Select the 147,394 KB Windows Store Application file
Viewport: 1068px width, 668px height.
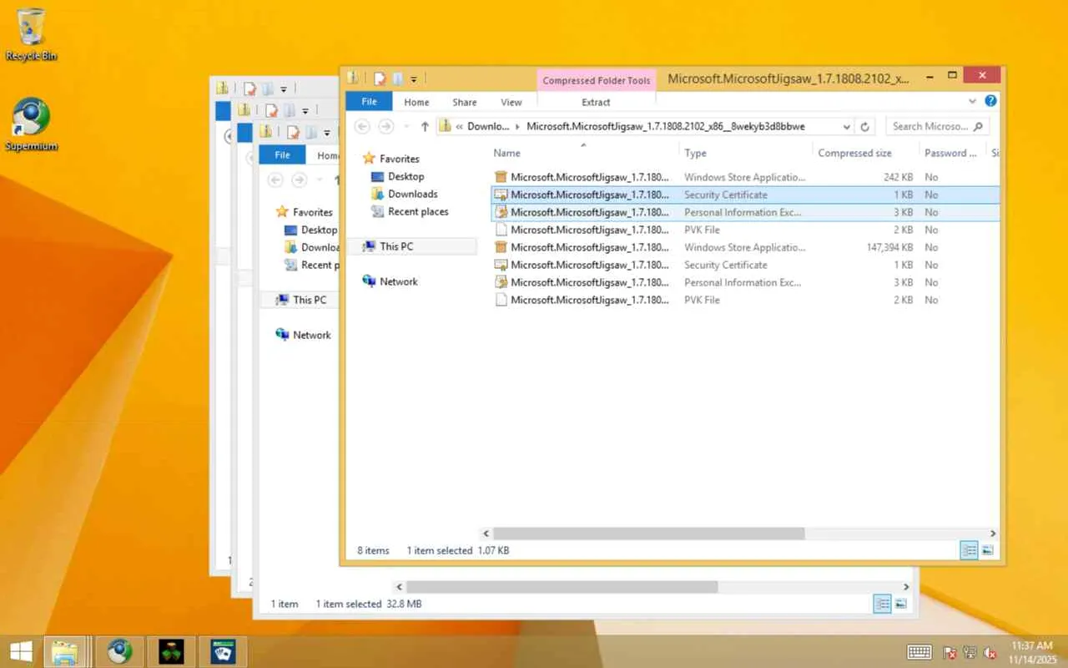coord(745,247)
